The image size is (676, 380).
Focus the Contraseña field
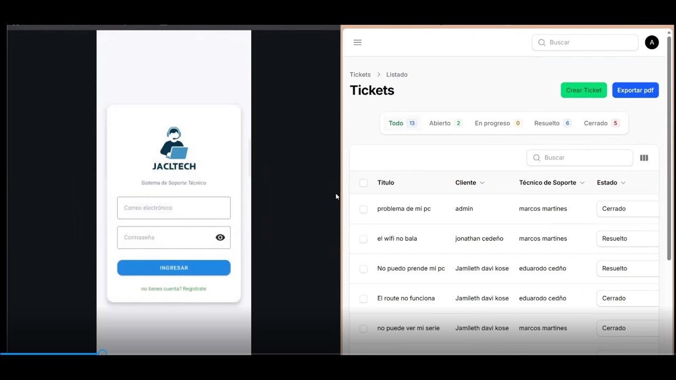click(174, 237)
